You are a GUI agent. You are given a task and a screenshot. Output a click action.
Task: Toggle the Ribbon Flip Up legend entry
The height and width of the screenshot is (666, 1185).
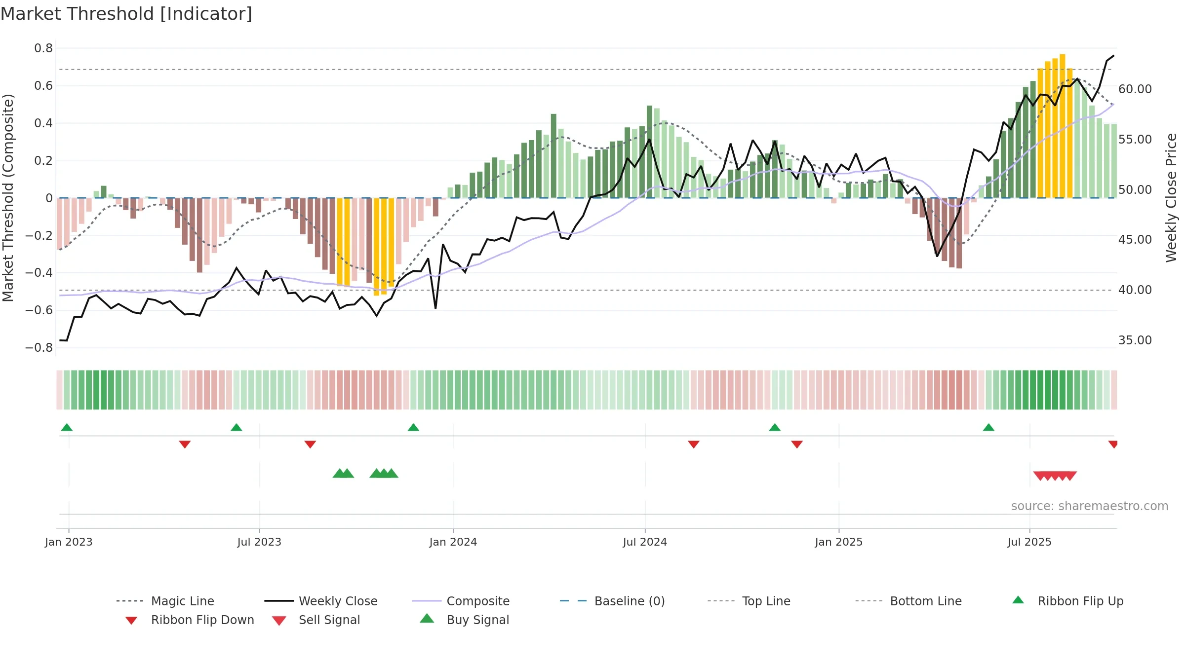pos(1067,601)
